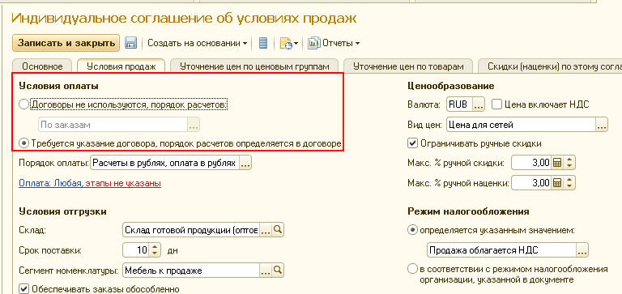This screenshot has height=294, width=622.
Task: Click the save diskette icon
Action: [x=131, y=43]
